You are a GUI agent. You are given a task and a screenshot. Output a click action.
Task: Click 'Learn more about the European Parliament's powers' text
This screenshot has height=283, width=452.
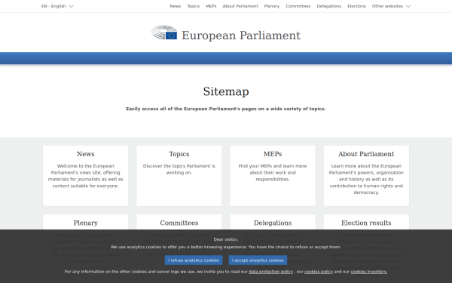(366, 179)
